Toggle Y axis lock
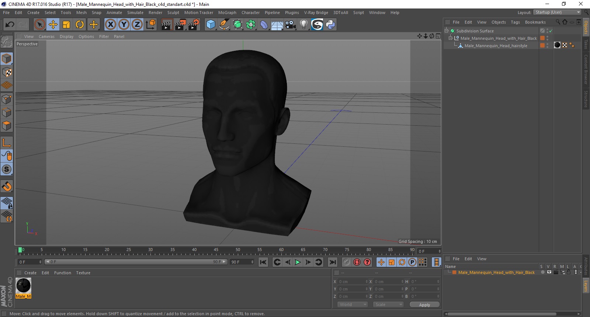590x317 pixels. [124, 25]
